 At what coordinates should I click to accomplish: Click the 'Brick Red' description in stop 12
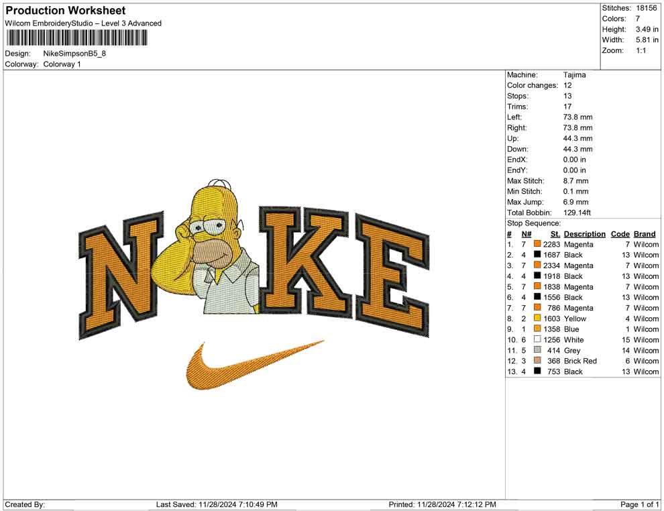(x=581, y=361)
